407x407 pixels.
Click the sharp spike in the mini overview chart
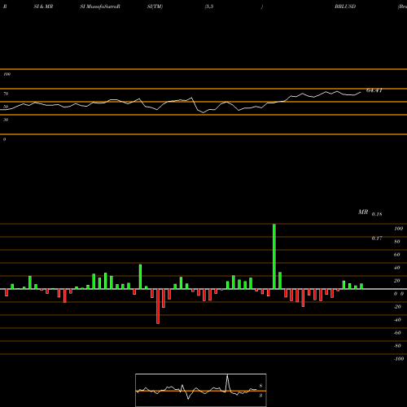pyautogui.click(x=227, y=383)
